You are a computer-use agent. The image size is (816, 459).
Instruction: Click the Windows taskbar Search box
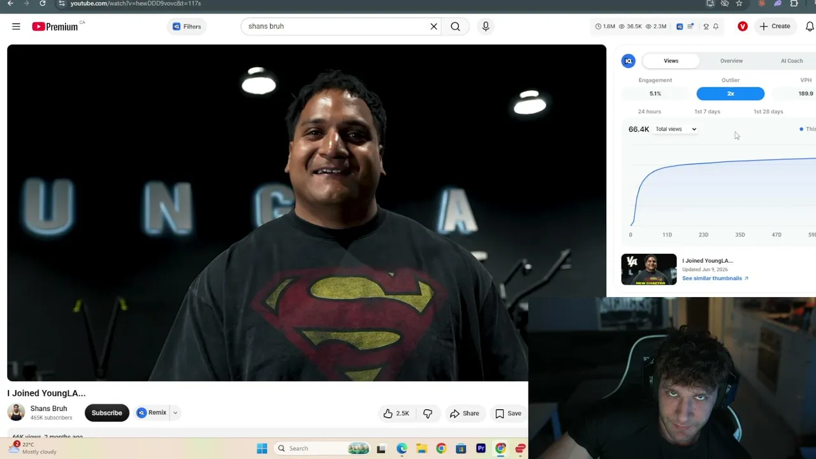pos(322,449)
